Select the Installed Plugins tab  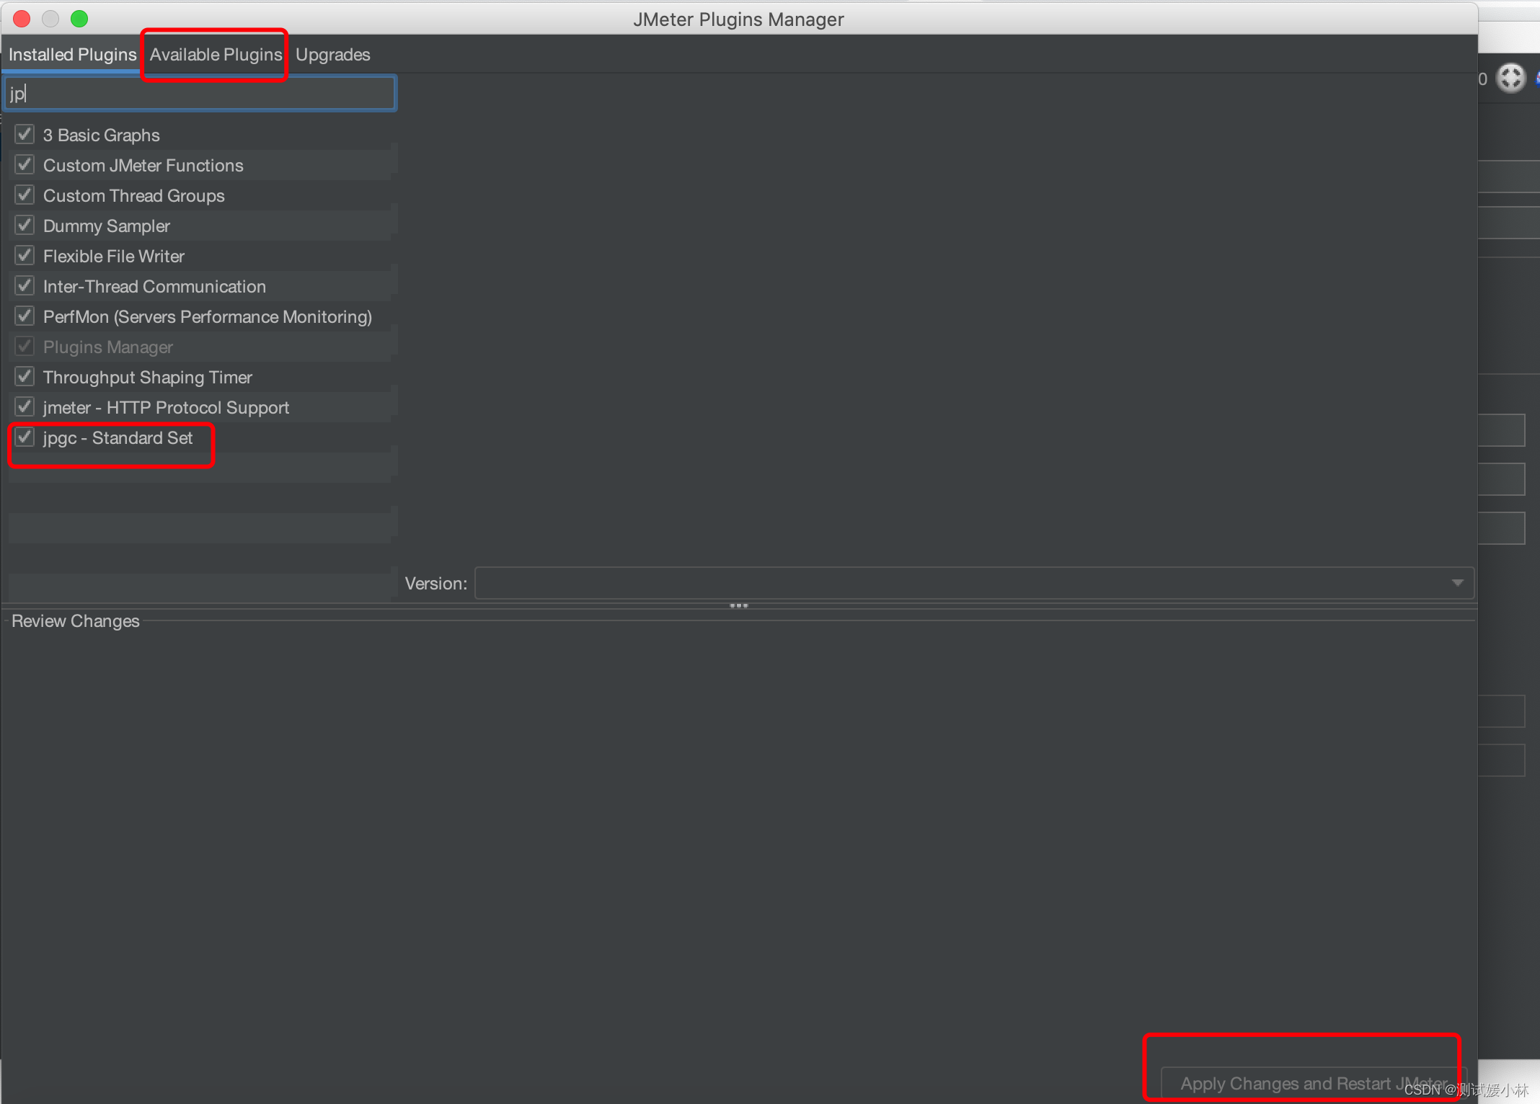click(72, 55)
